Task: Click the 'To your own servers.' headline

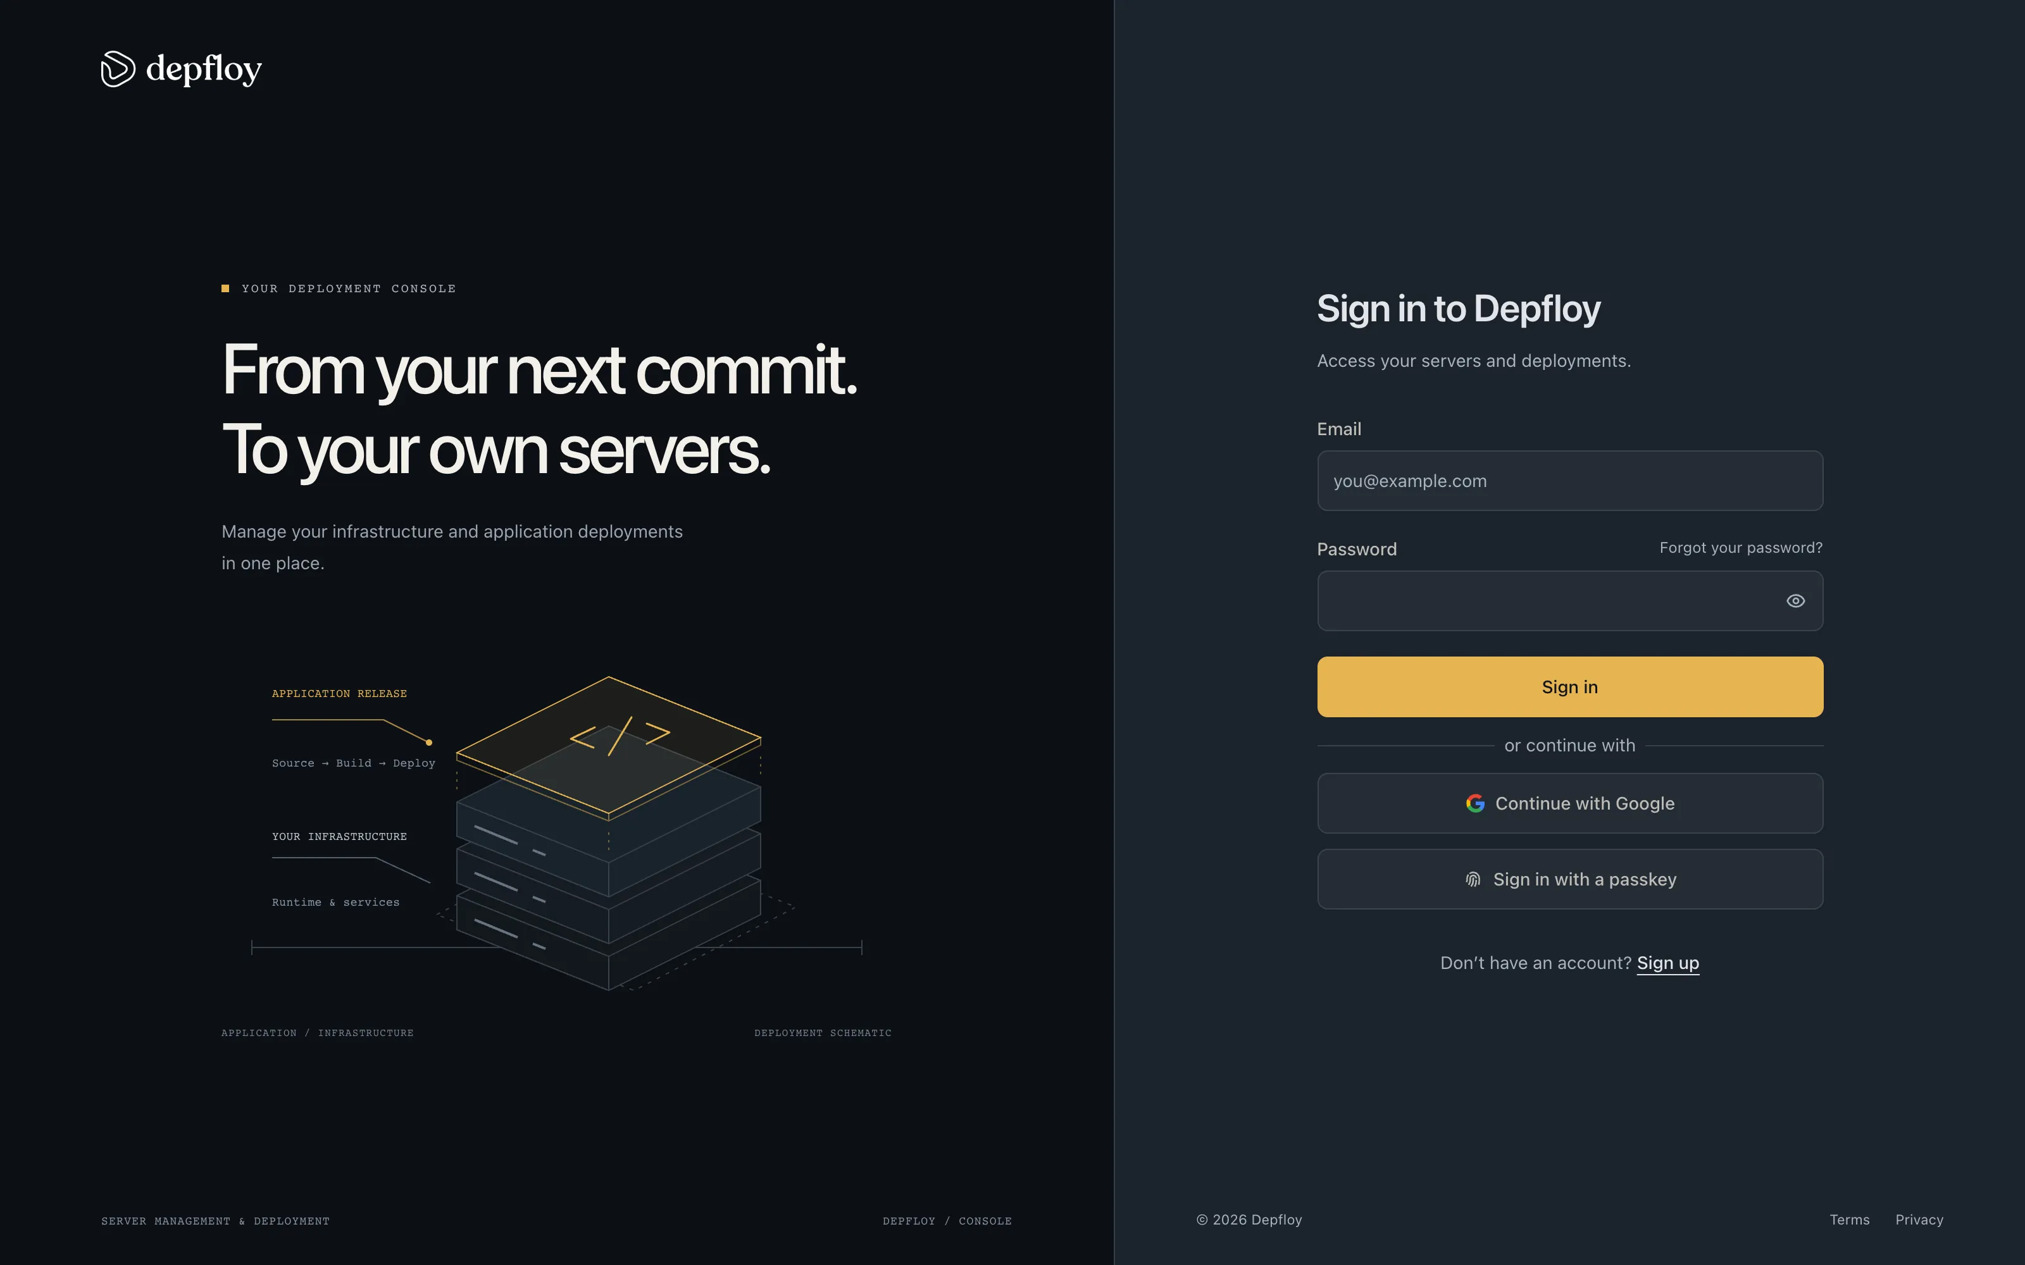Action: click(495, 452)
